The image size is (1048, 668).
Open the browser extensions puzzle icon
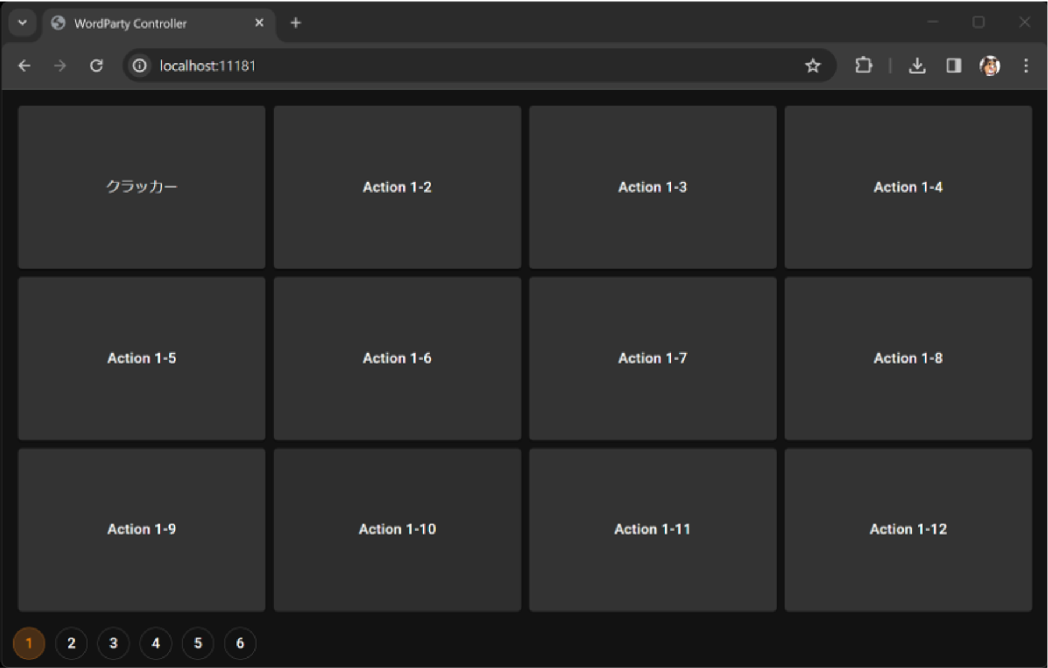pos(863,66)
